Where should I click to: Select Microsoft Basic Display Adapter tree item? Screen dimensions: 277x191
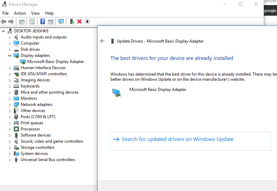pos(55,62)
